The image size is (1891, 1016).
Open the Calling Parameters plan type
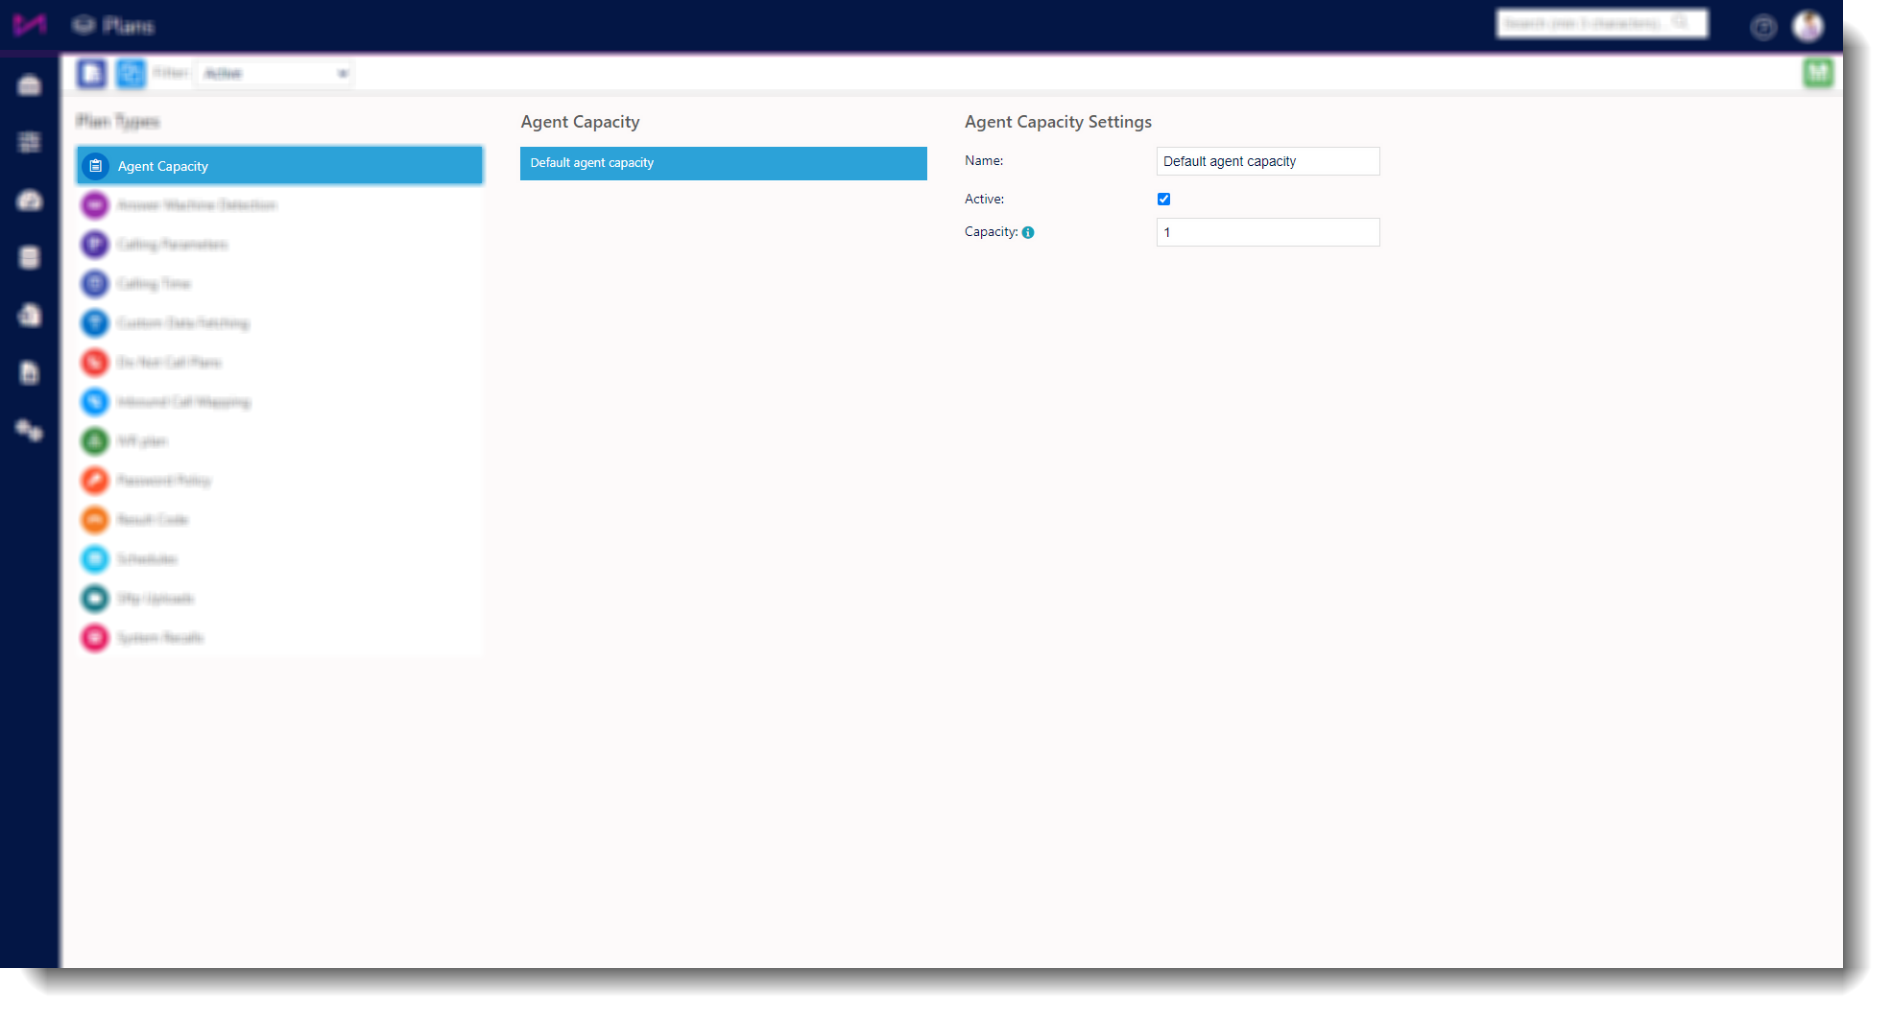[279, 245]
